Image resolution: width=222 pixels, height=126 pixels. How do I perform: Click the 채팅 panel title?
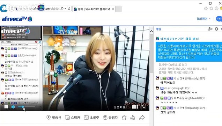coord(158,29)
